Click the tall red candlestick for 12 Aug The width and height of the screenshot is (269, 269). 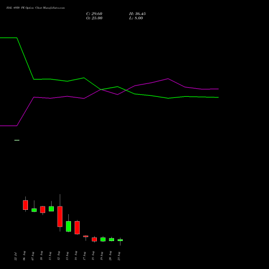pyautogui.click(x=60, y=216)
